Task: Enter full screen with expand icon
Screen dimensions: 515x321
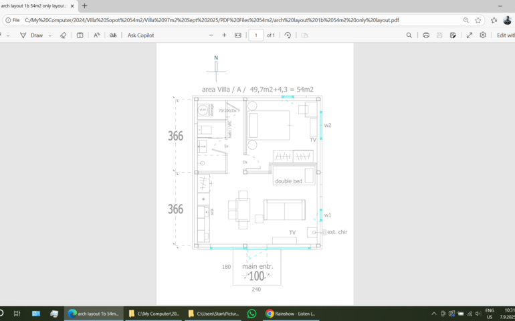Action: pyautogui.click(x=470, y=35)
